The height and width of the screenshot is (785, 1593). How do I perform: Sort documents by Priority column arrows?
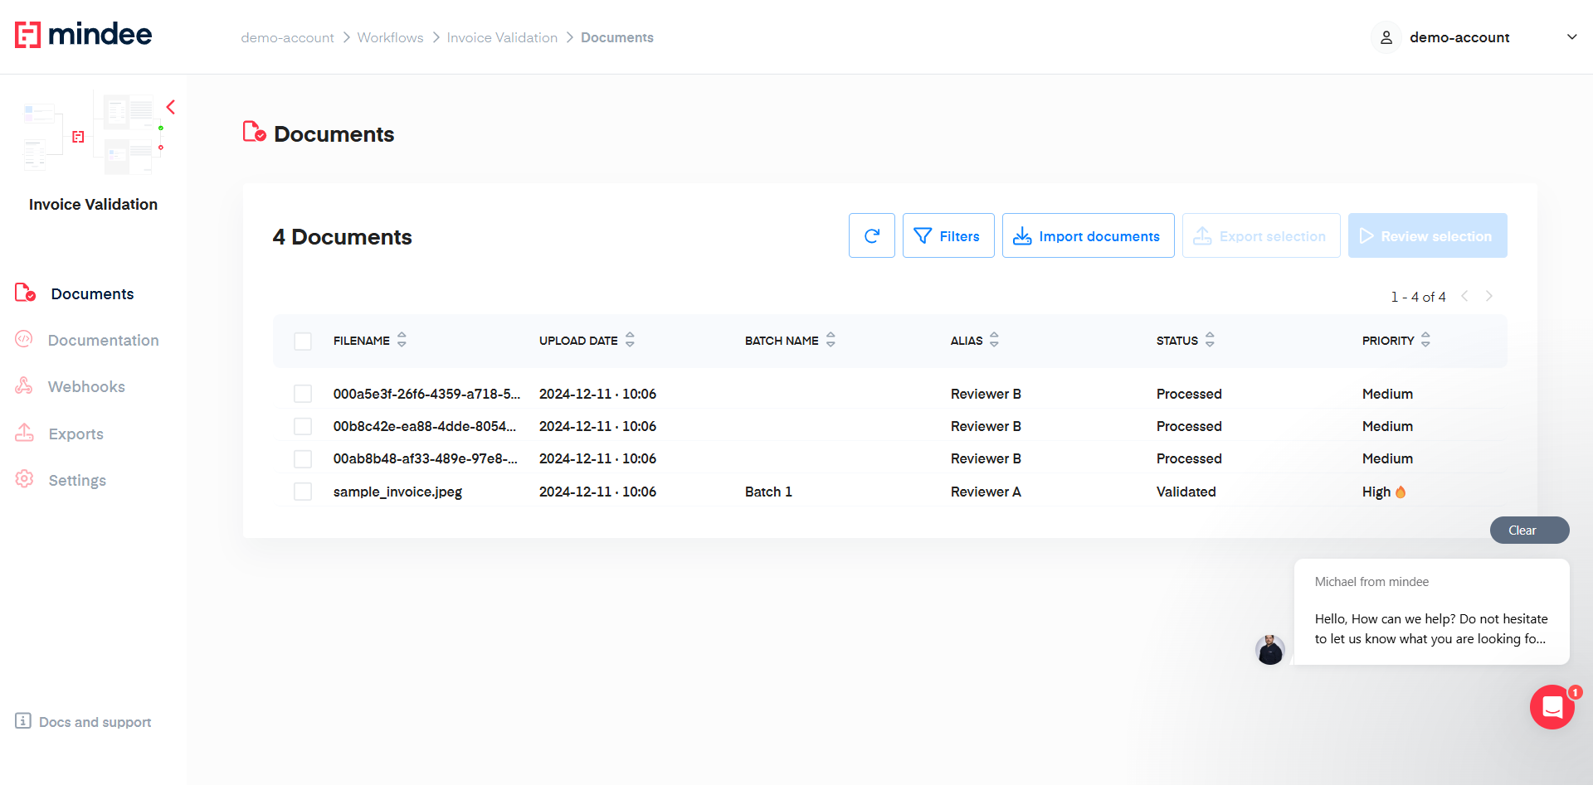tap(1425, 340)
